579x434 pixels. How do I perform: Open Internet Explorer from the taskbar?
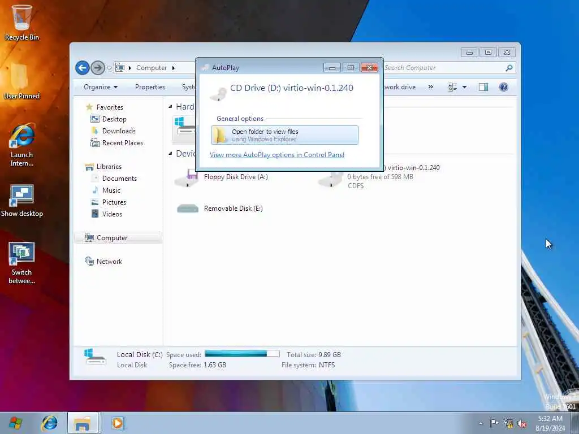click(49, 423)
